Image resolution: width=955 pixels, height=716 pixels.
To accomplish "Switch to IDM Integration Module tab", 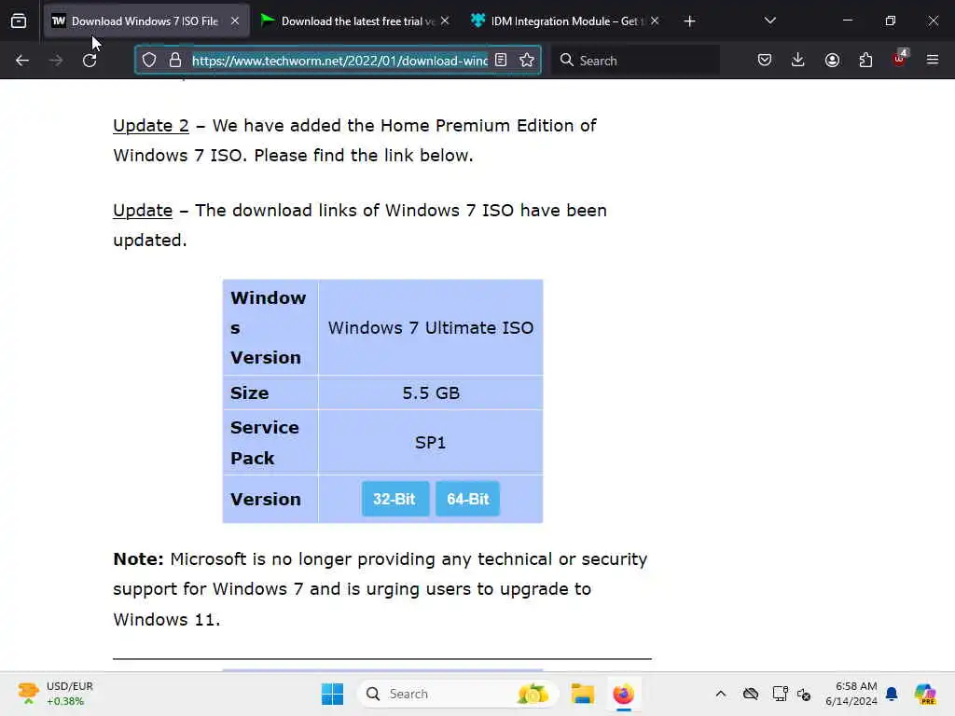I will [x=566, y=21].
